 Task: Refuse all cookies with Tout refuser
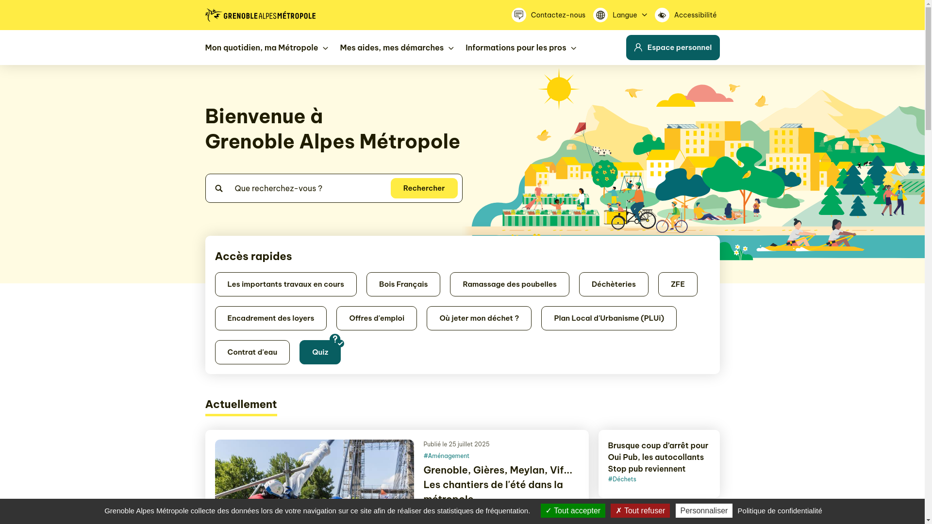point(640,510)
